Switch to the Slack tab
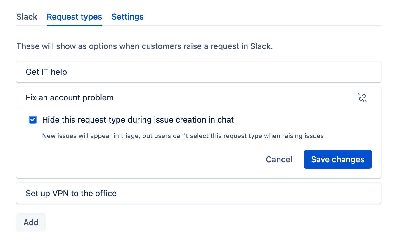 27,17
